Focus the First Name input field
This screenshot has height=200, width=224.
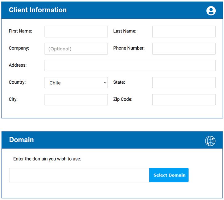(x=76, y=31)
